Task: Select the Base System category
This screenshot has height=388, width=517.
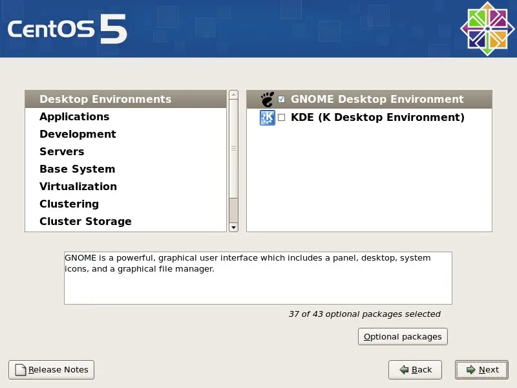Action: (x=125, y=169)
